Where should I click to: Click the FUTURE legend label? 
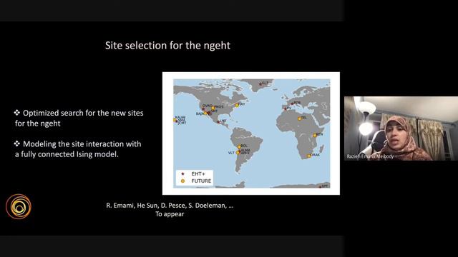201,181
